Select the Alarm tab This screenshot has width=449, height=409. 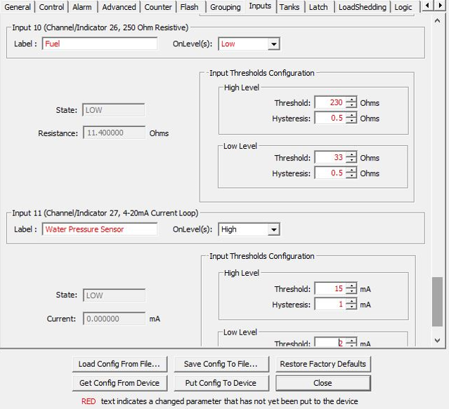(82, 7)
